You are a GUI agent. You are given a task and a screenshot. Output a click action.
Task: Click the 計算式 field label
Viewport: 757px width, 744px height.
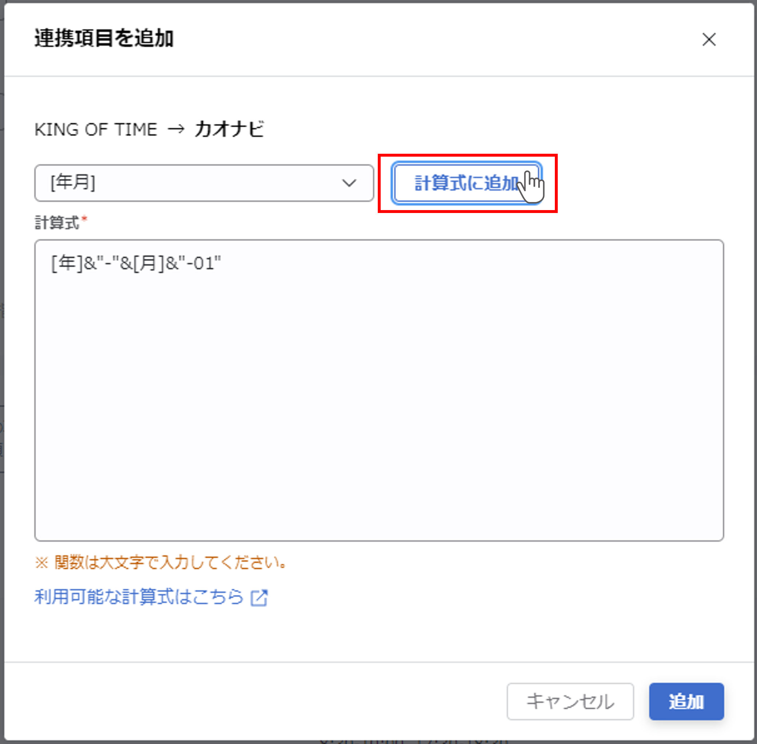[x=57, y=223]
